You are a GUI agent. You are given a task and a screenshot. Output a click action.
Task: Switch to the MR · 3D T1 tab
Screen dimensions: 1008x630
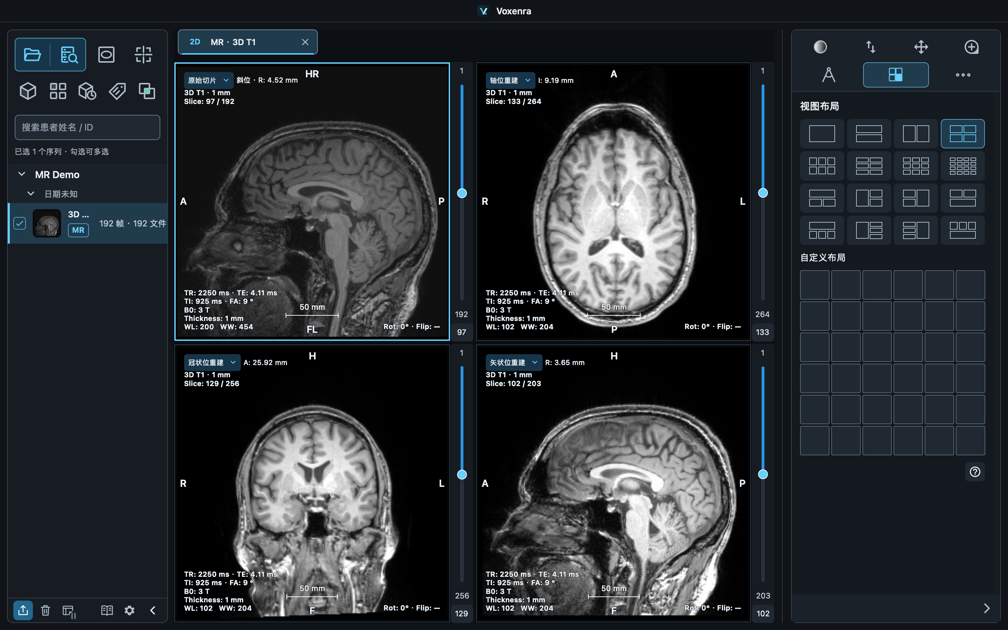247,42
